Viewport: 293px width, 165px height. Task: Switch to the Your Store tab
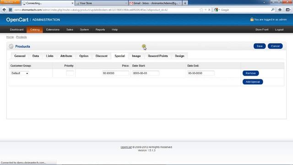point(102,3)
